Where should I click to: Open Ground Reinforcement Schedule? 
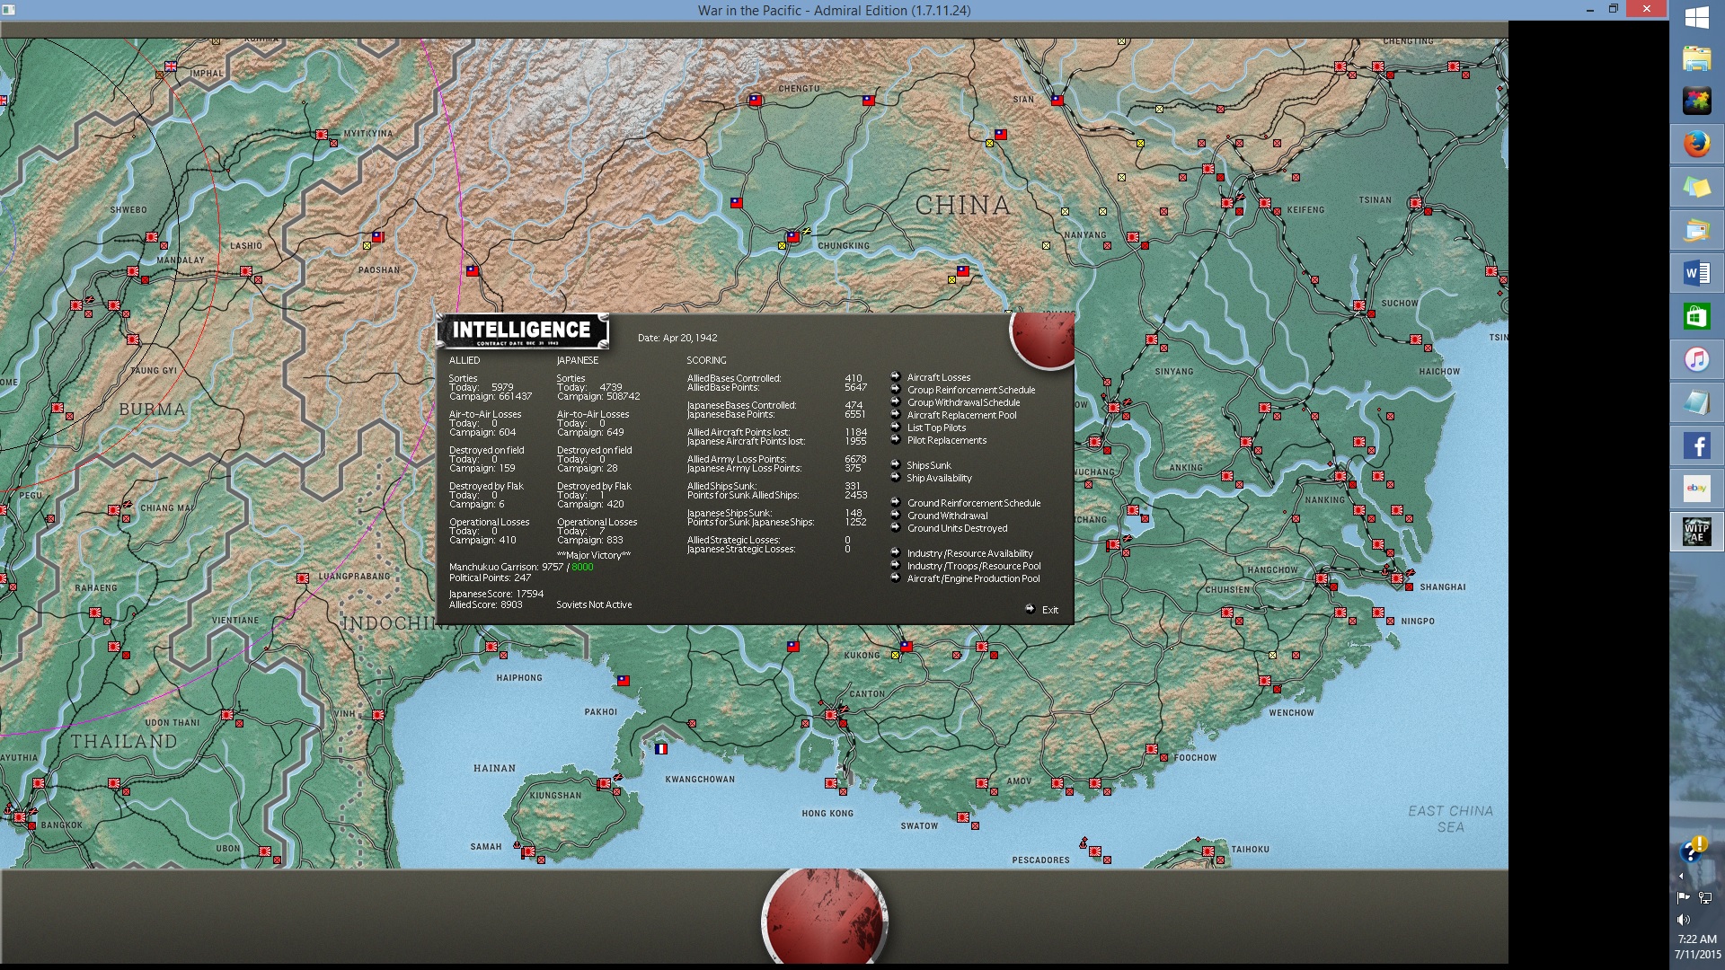coord(973,503)
